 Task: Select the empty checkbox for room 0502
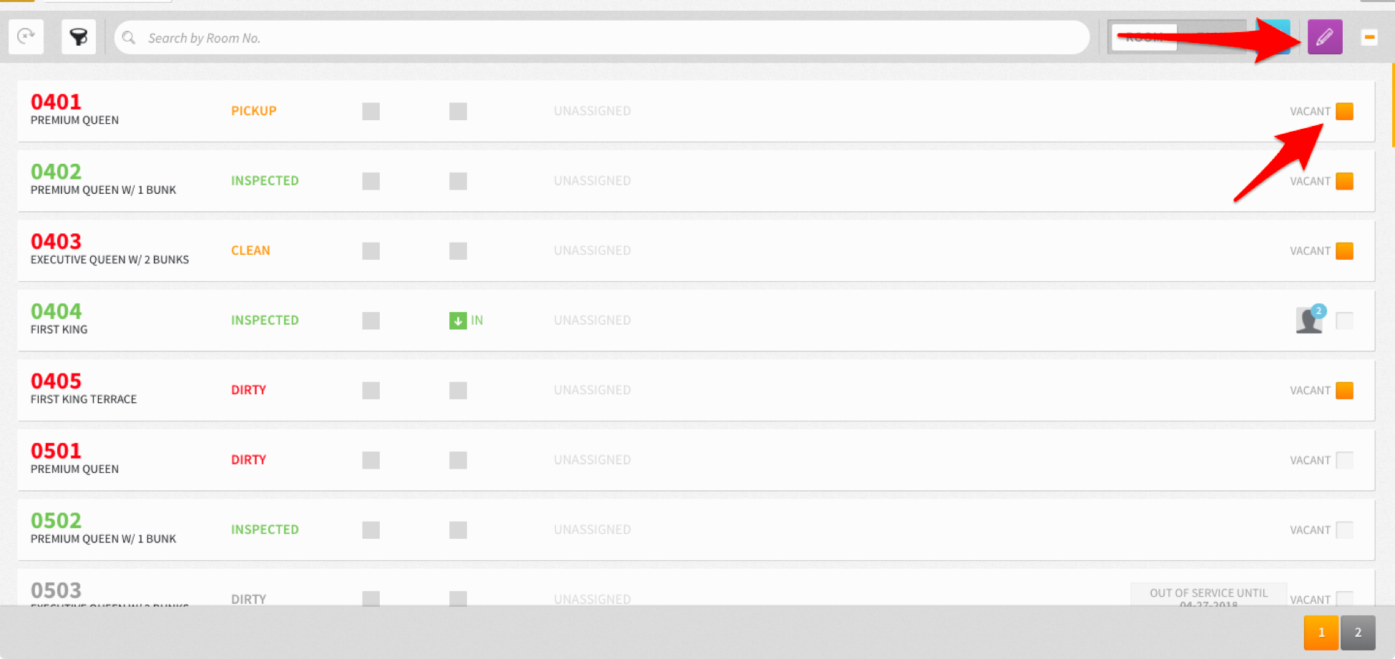point(1345,529)
